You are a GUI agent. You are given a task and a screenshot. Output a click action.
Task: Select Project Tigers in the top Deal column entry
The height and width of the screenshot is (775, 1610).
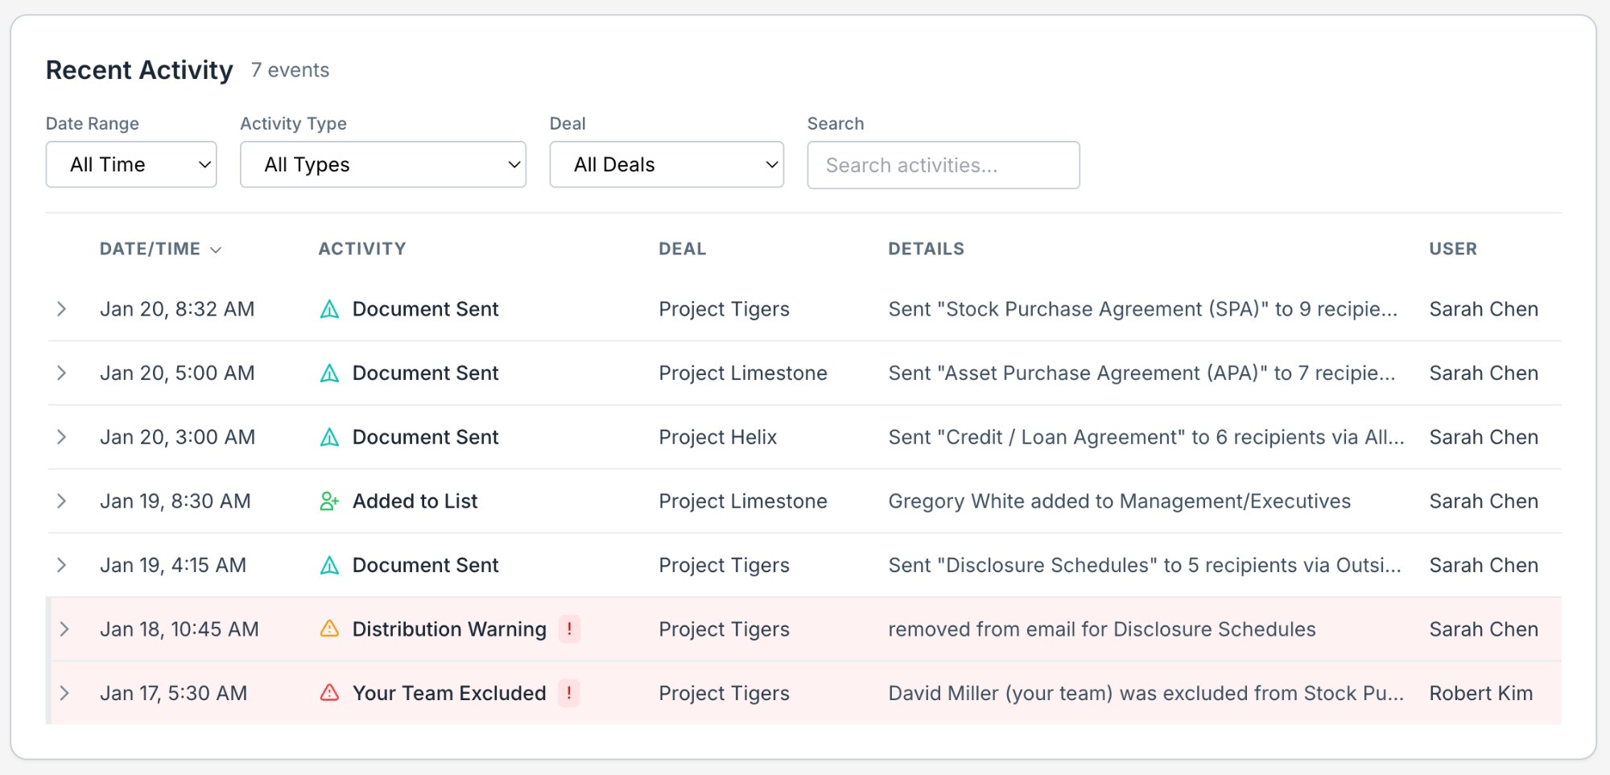[724, 308]
